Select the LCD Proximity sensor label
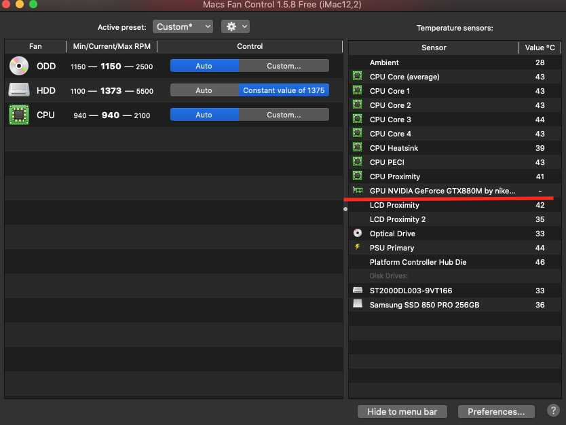This screenshot has height=425, width=566. pos(394,205)
